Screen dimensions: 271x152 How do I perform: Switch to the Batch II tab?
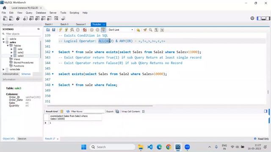click(x=64, y=24)
